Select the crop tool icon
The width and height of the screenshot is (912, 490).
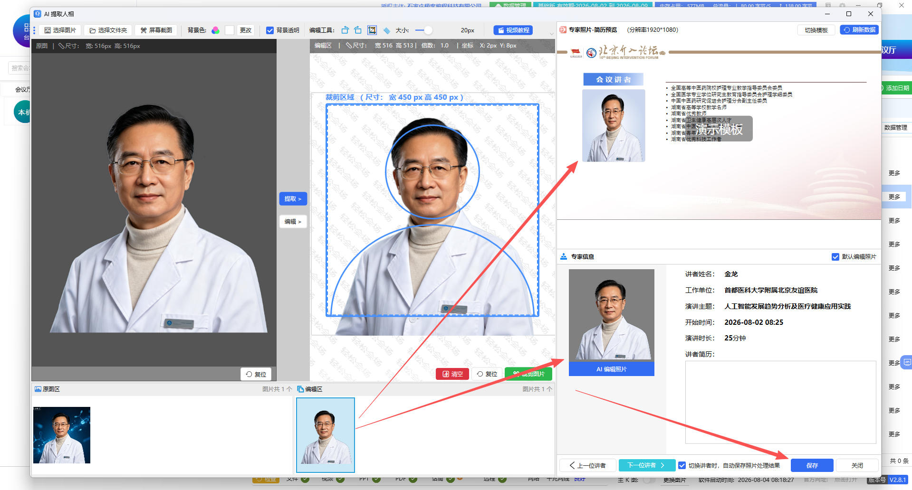tap(372, 30)
